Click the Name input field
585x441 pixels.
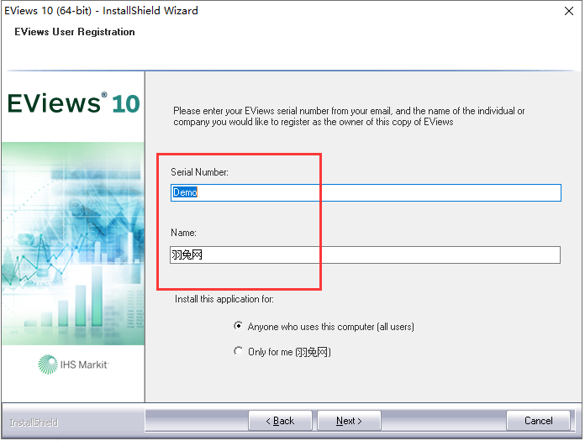(x=365, y=255)
